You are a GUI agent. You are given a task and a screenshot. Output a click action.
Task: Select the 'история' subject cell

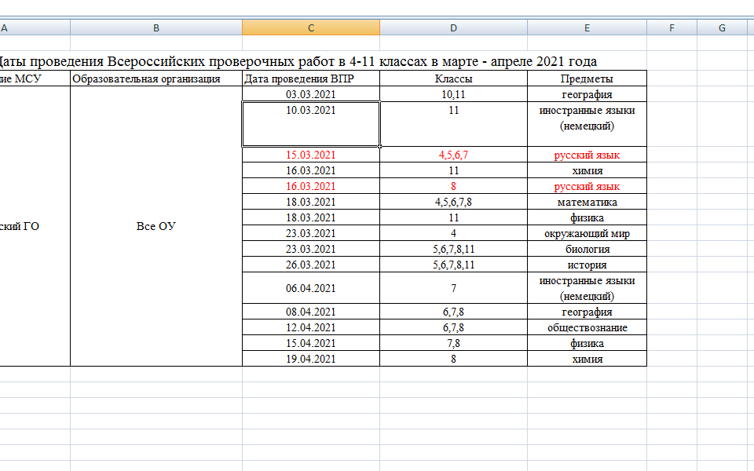point(587,265)
